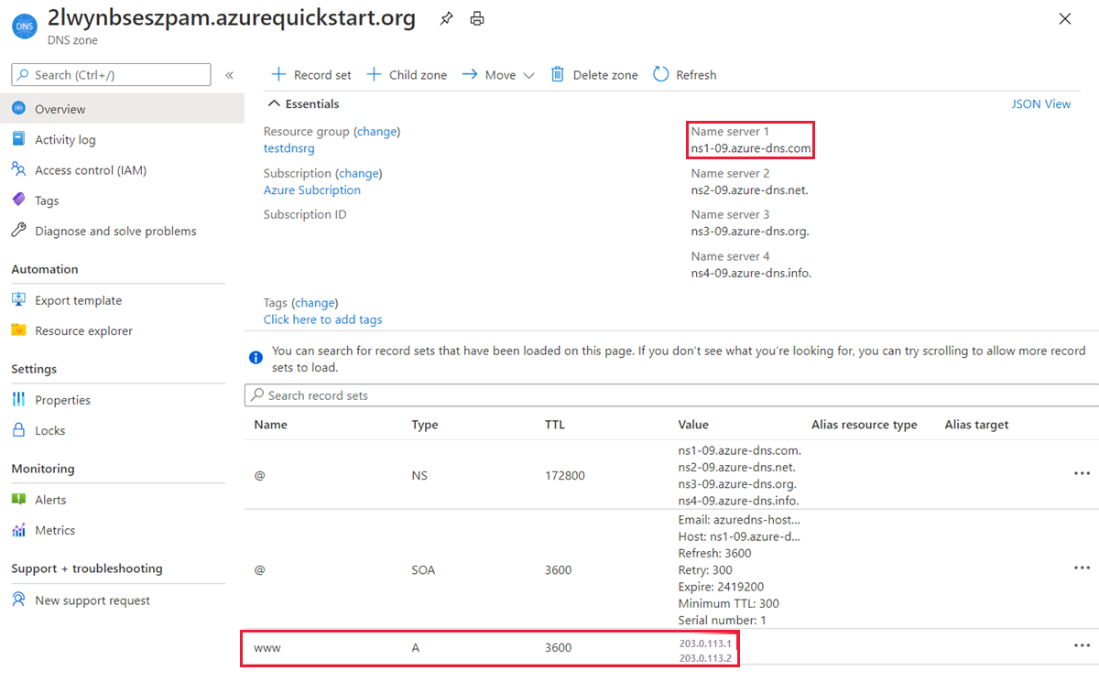Refresh the DNS zone overview
The height and width of the screenshot is (681, 1099).
[685, 75]
